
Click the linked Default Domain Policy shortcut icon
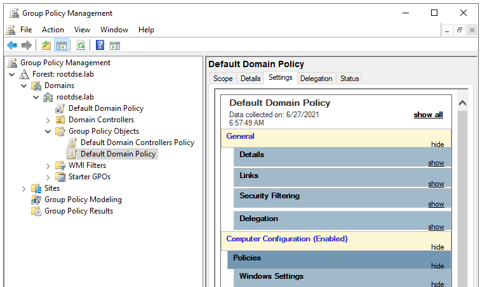60,108
